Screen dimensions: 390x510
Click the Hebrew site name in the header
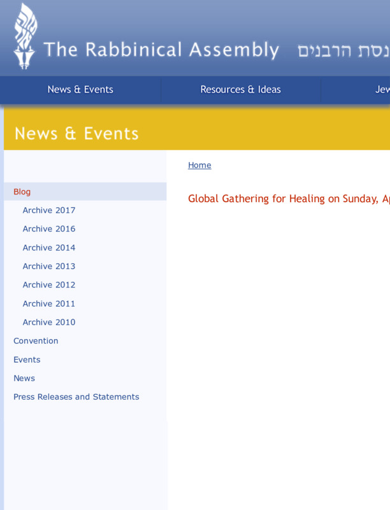(x=344, y=51)
